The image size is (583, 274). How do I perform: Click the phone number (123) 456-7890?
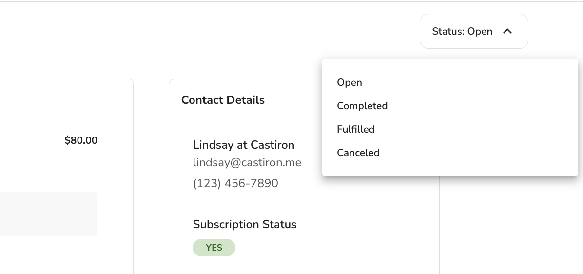click(x=235, y=183)
